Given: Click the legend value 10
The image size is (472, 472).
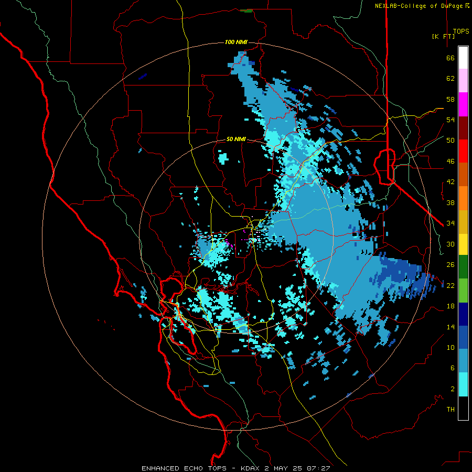Looking at the screenshot, I should (450, 347).
